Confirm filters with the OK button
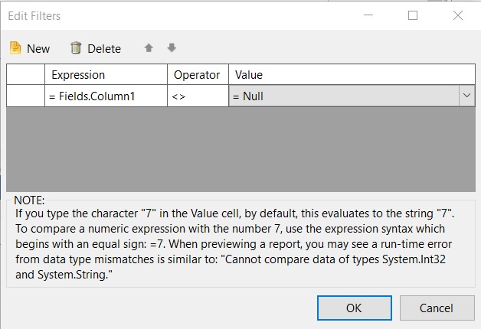This screenshot has width=481, height=329. 353,308
